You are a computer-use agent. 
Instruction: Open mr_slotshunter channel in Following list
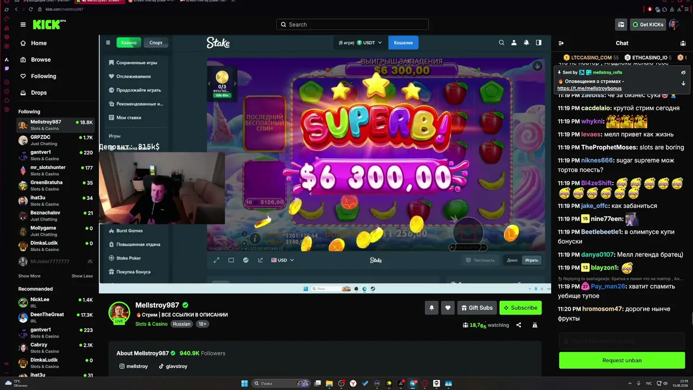pyautogui.click(x=56, y=171)
